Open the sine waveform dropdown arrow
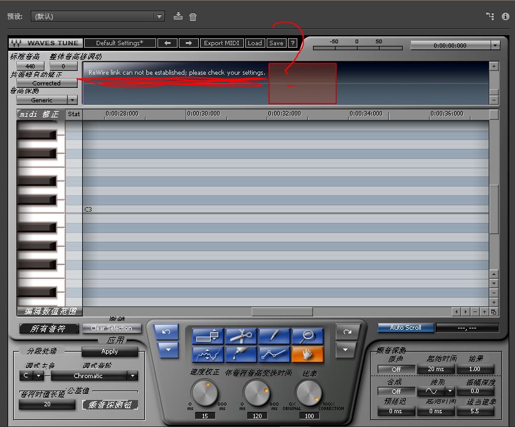Viewport: 515px width, 427px height. tap(450, 391)
